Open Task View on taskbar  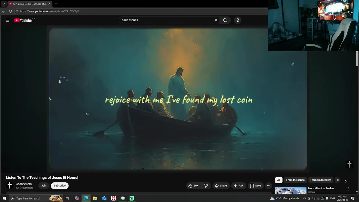67,198
